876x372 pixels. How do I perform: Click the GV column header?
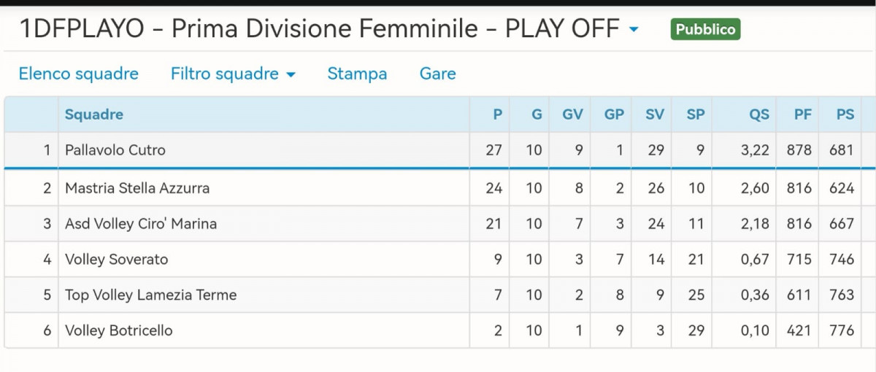pyautogui.click(x=572, y=115)
